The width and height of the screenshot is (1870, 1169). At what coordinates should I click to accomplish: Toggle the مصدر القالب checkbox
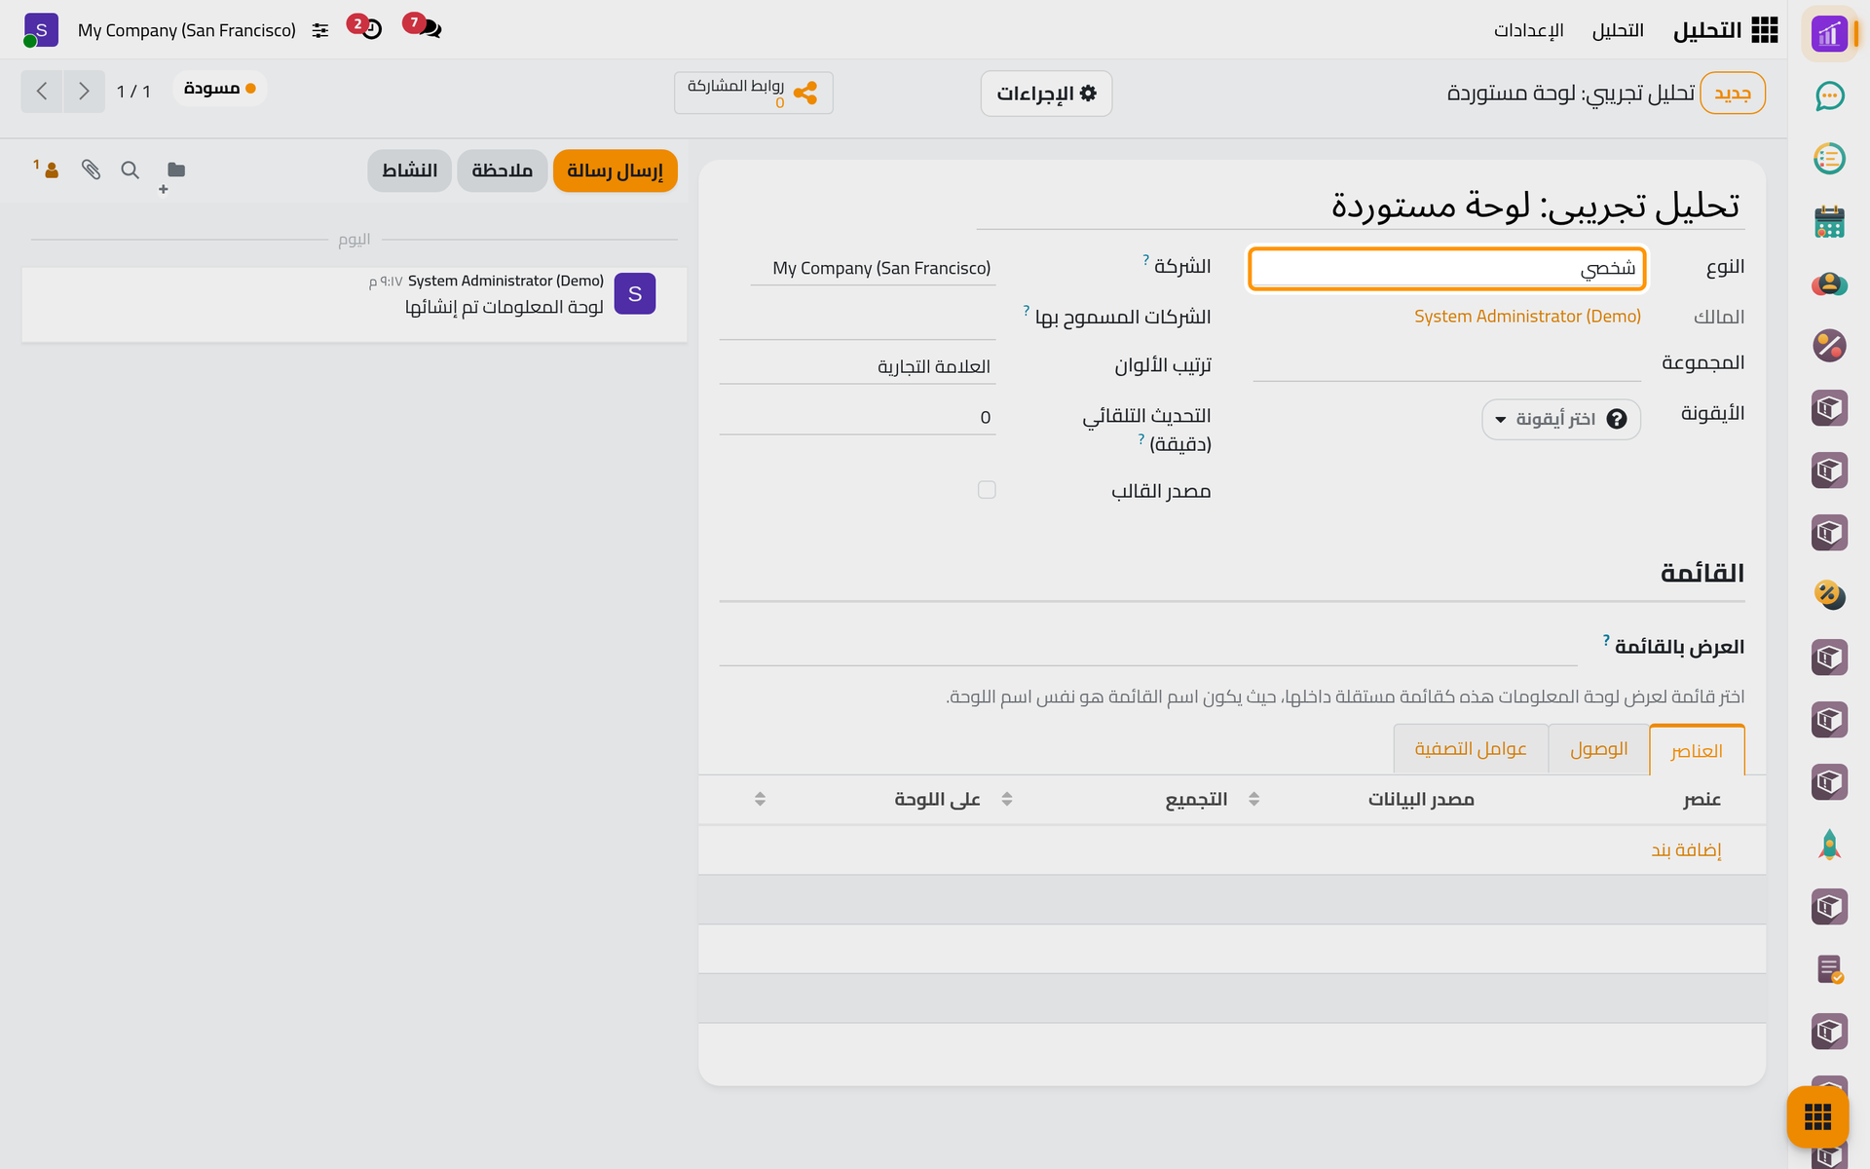[987, 490]
